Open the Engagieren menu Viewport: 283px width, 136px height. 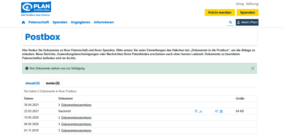[81, 22]
